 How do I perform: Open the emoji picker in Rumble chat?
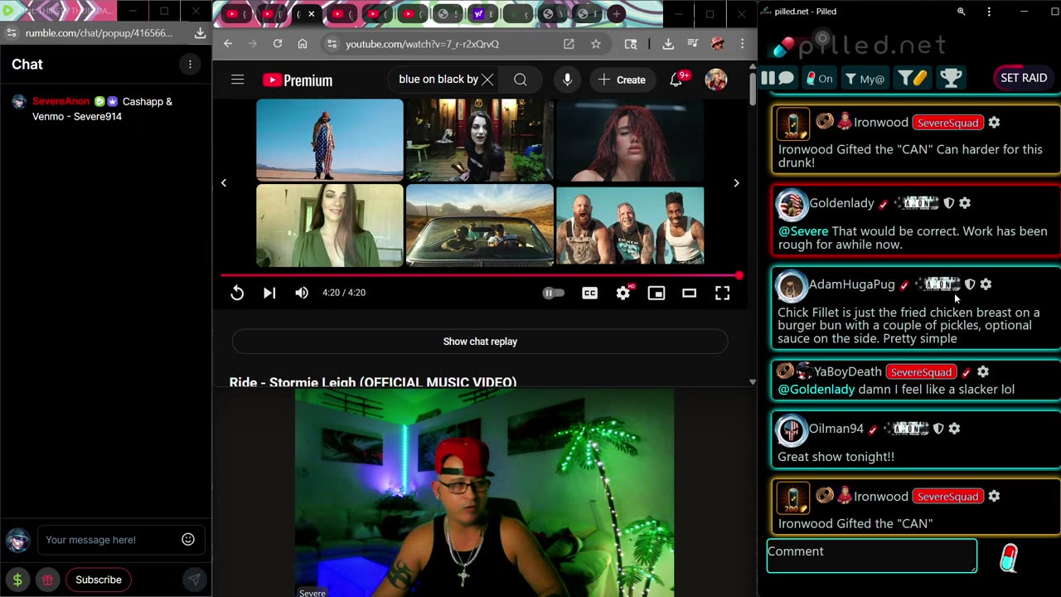coord(188,540)
